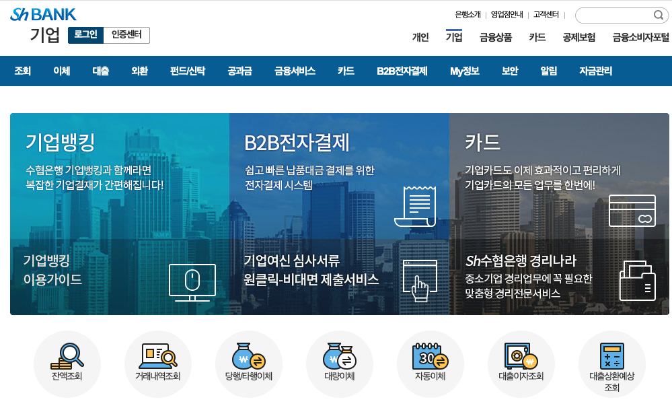This screenshot has height=410, width=672.
Task: Open 공제보험 tab
Action: click(579, 37)
